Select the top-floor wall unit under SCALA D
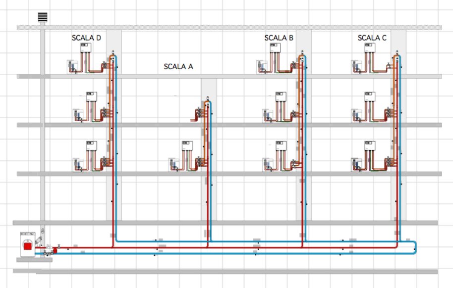The width and height of the screenshot is (453, 288). click(86, 48)
